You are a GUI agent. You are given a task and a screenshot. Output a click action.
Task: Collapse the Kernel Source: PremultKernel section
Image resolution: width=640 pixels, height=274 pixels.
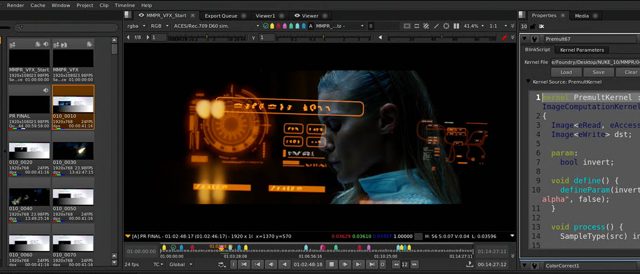point(528,82)
